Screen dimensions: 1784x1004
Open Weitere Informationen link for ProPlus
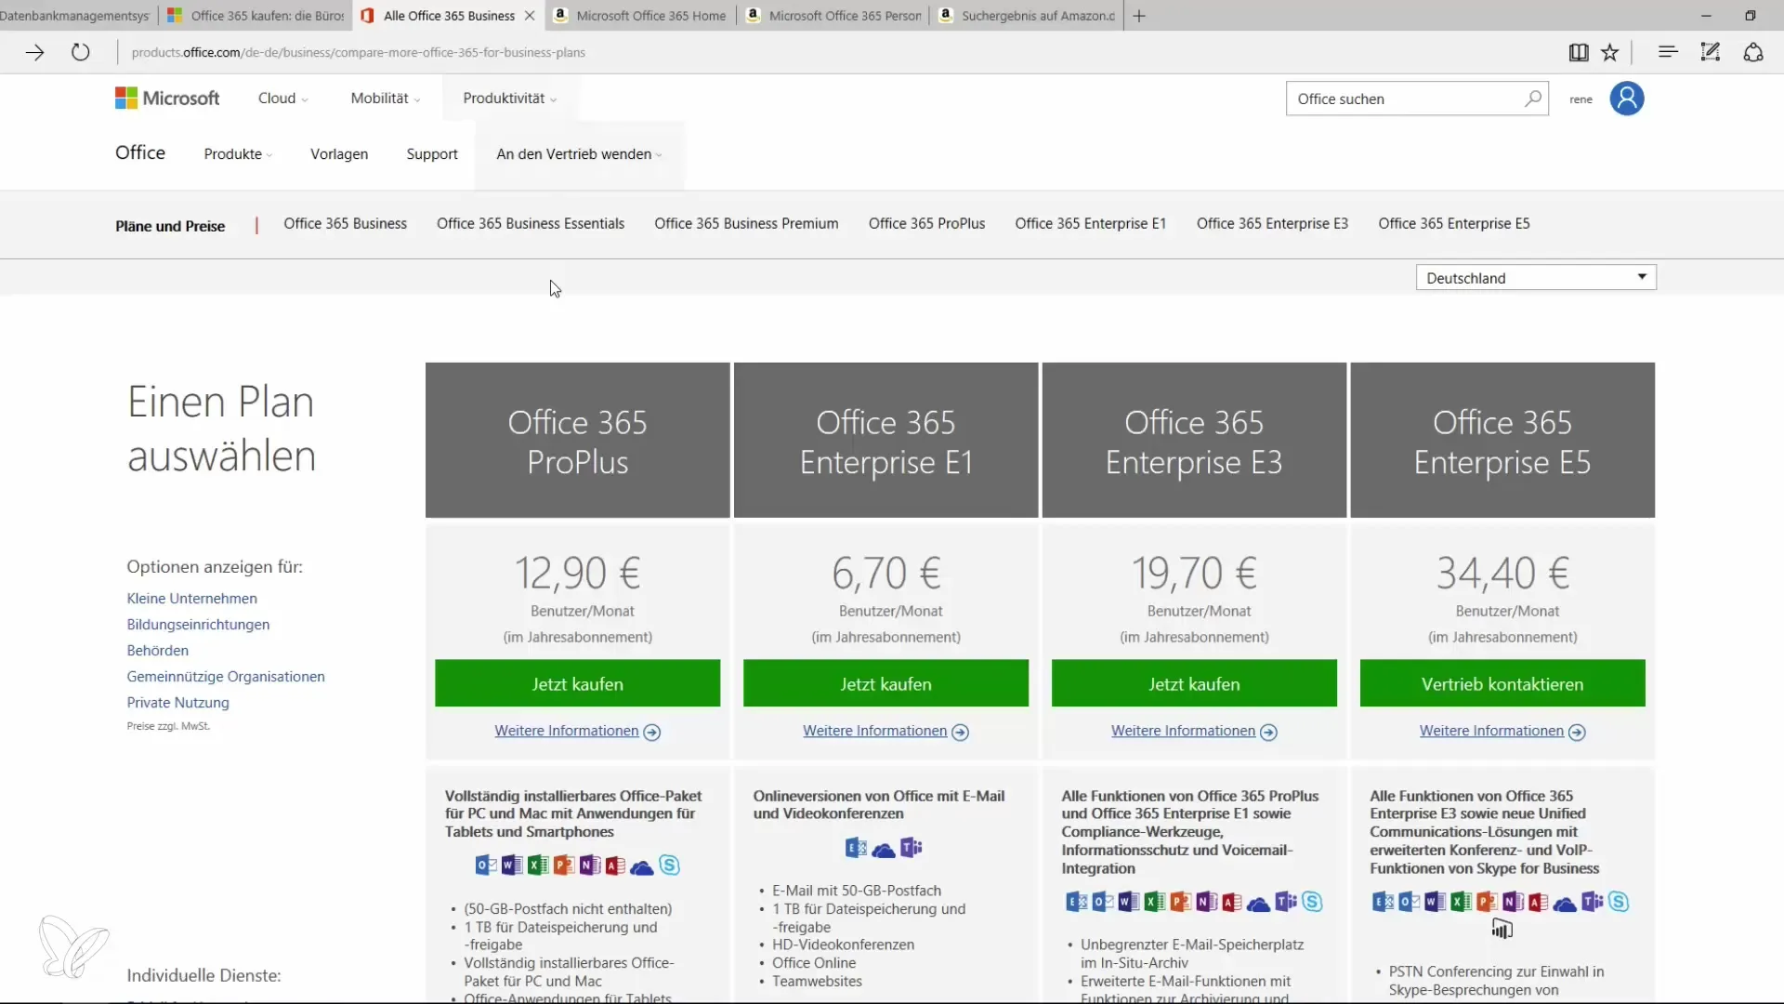click(x=567, y=732)
